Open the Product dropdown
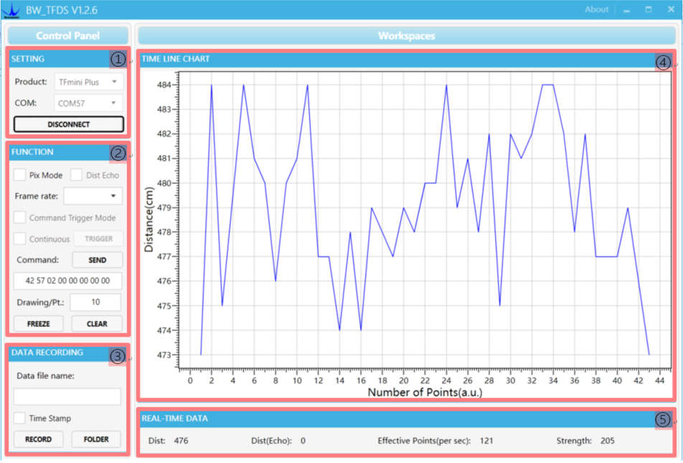 88,82
